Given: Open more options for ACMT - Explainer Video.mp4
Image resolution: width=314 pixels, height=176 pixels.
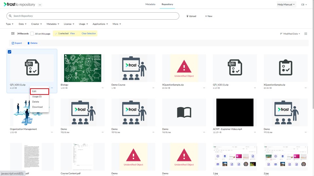Looking at the screenshot, I should click(x=255, y=132).
